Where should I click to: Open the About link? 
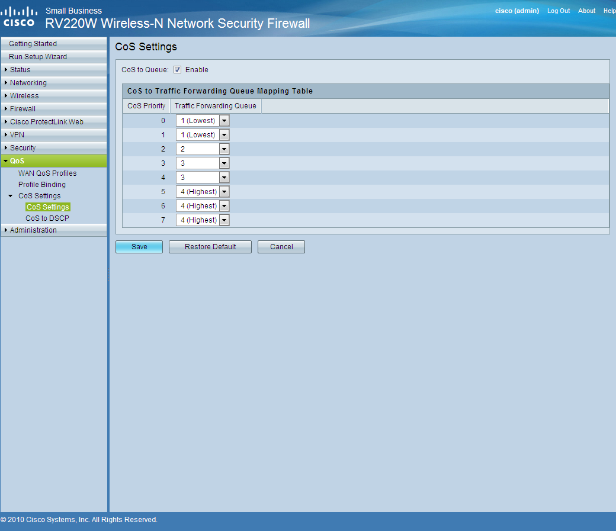586,11
